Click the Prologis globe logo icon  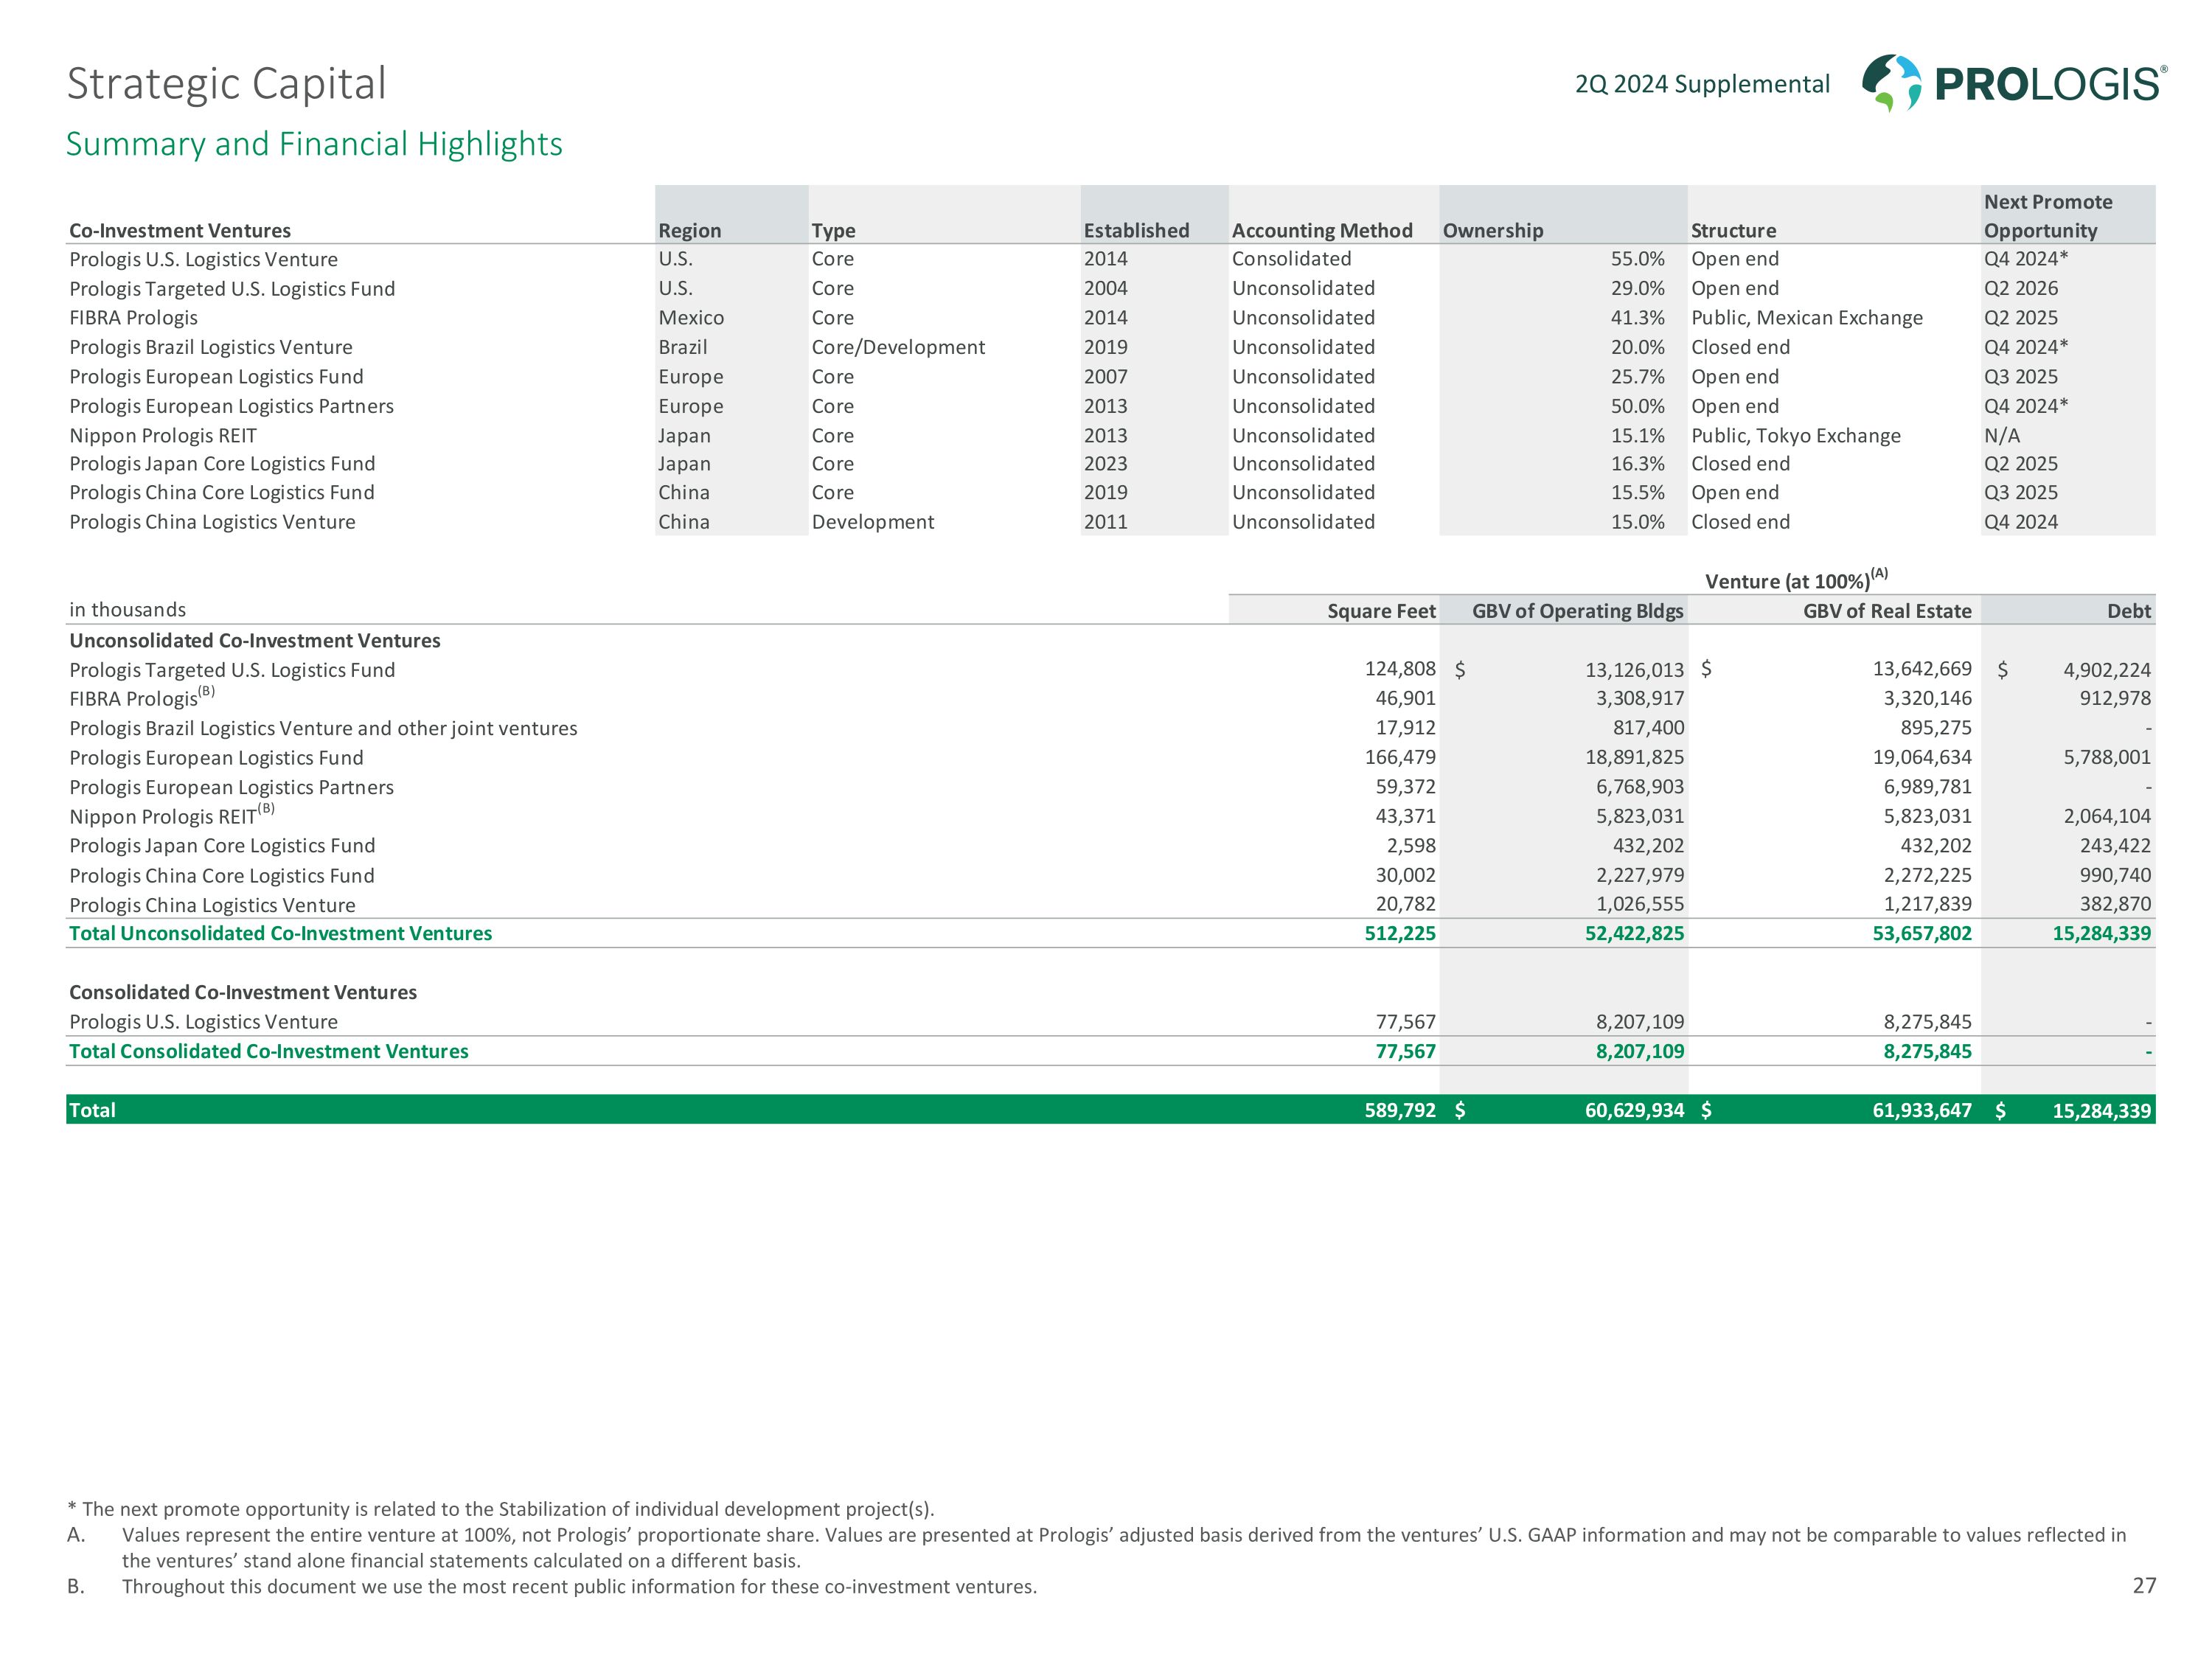coord(1891,83)
